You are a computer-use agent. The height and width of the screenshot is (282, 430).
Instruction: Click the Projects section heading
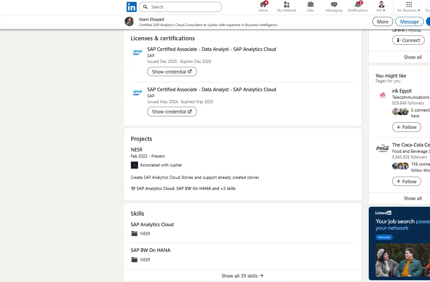pos(141,139)
